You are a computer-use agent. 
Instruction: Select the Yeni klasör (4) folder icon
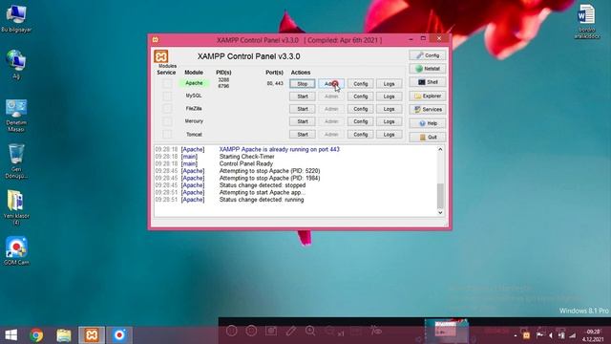click(x=16, y=207)
